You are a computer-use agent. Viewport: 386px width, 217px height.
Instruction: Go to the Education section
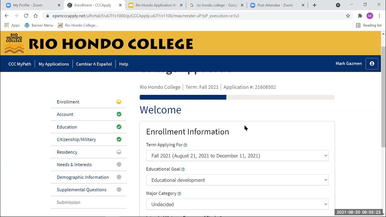coord(67,127)
